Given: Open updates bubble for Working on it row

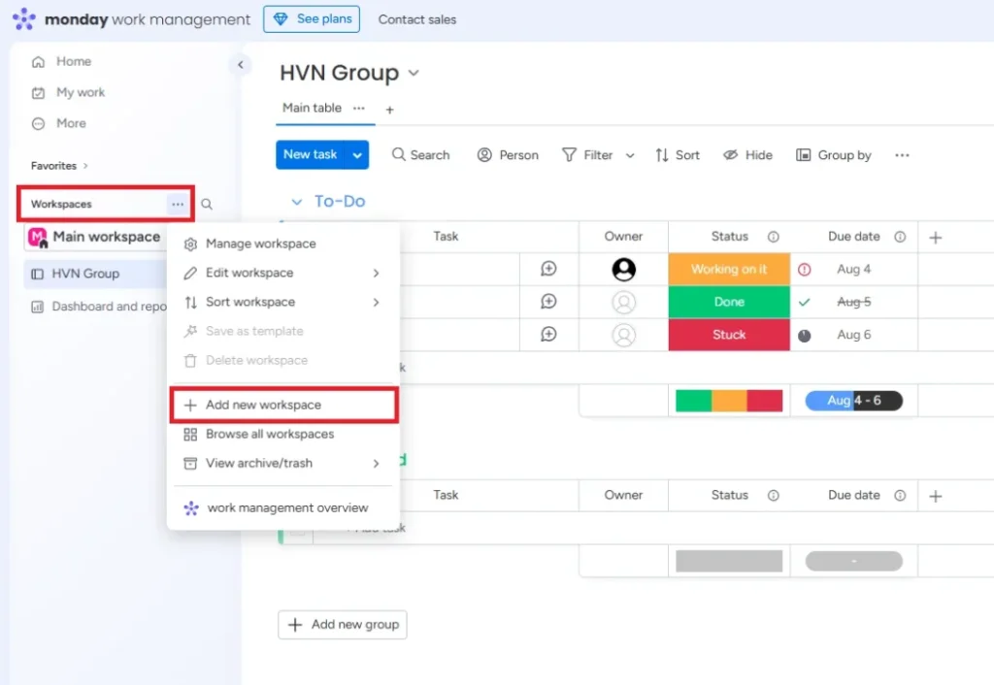Looking at the screenshot, I should (x=549, y=269).
